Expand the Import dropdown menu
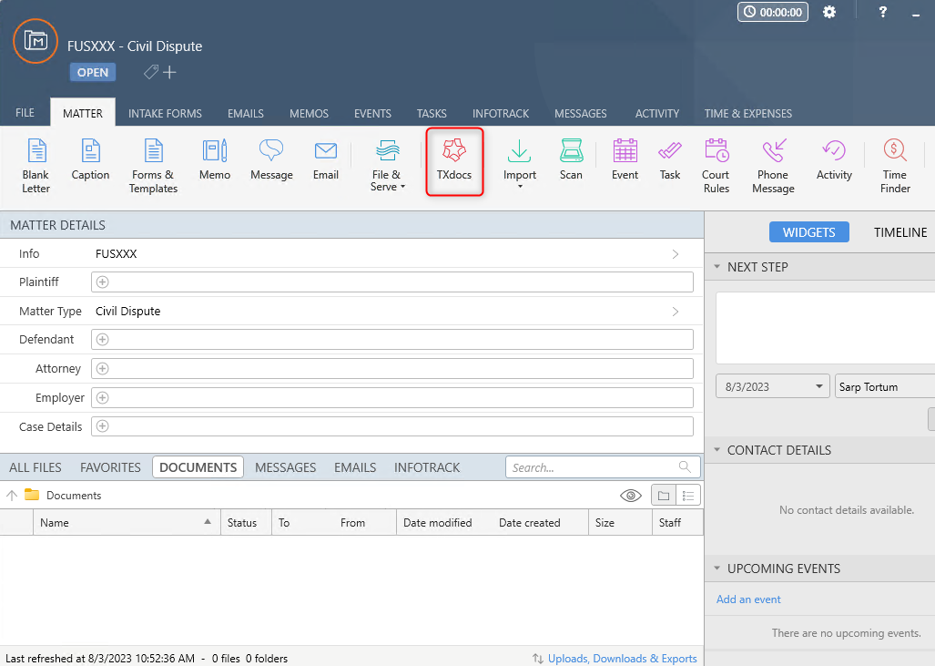 (520, 164)
